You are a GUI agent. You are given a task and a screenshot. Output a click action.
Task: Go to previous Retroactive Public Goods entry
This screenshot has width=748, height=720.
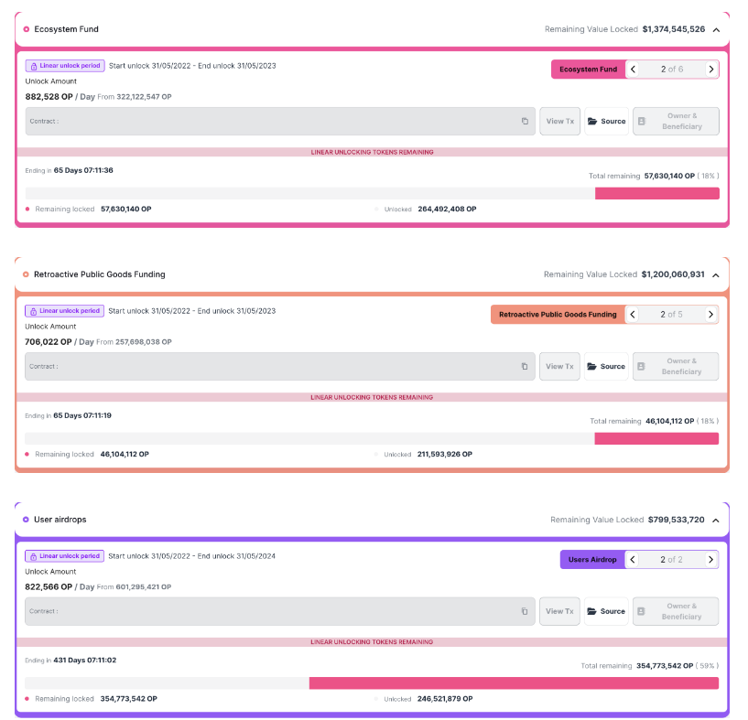(633, 314)
